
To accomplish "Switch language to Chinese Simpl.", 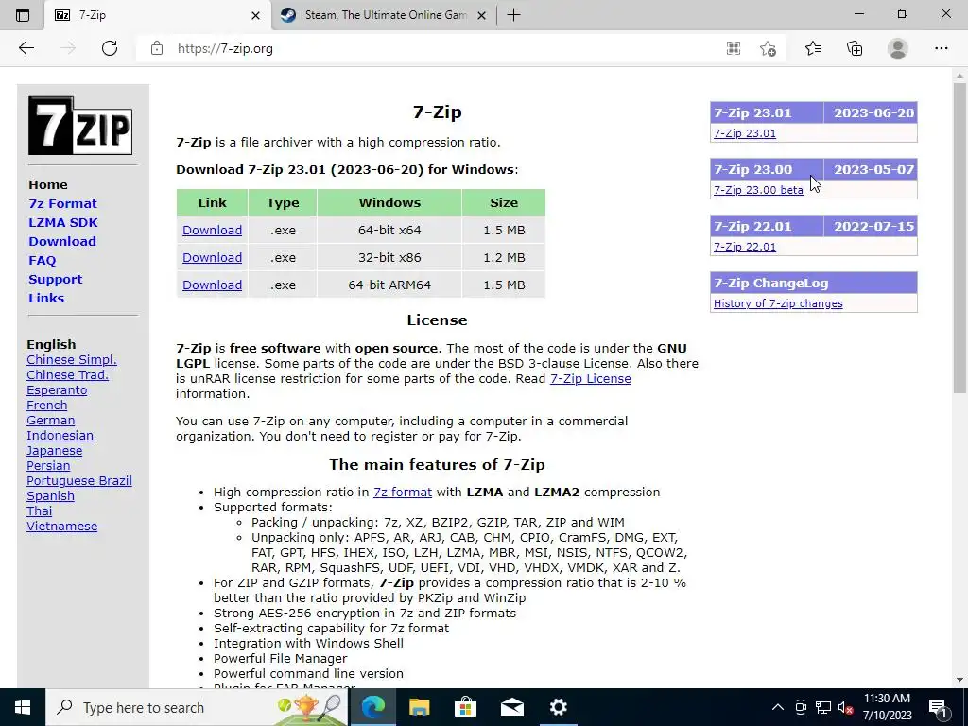I will pos(72,360).
